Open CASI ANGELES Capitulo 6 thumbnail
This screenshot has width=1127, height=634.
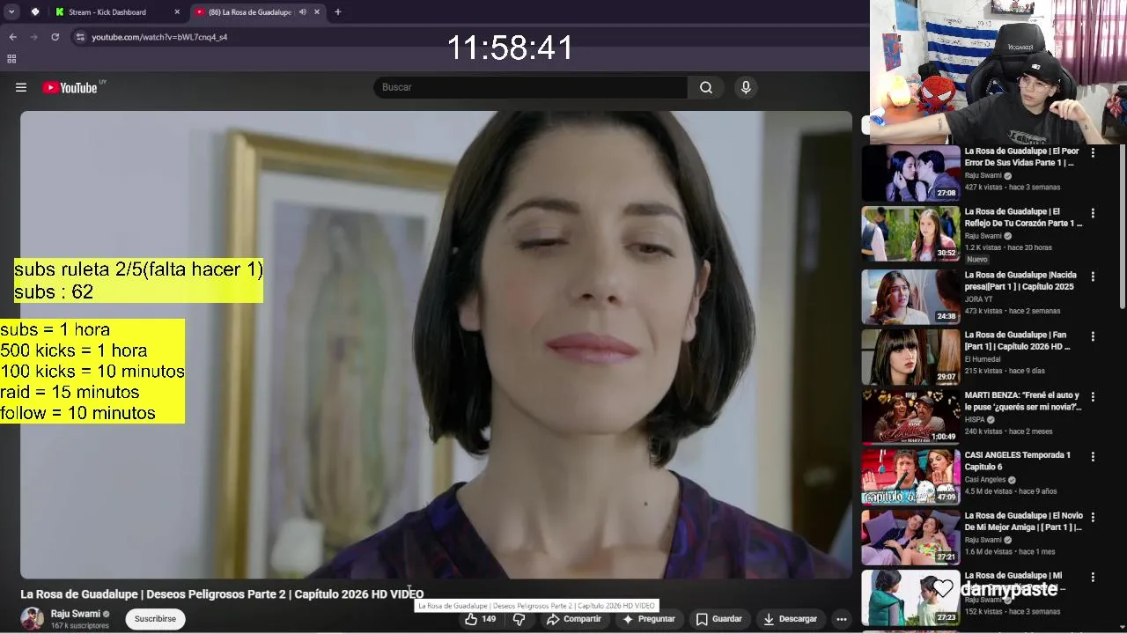910,477
